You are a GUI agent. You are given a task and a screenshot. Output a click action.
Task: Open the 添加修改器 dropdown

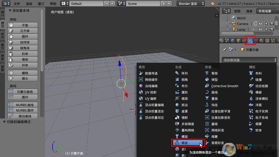[249, 60]
